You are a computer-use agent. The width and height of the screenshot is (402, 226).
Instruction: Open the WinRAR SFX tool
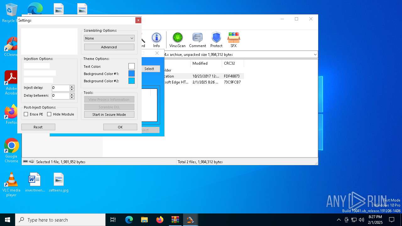coord(234,40)
